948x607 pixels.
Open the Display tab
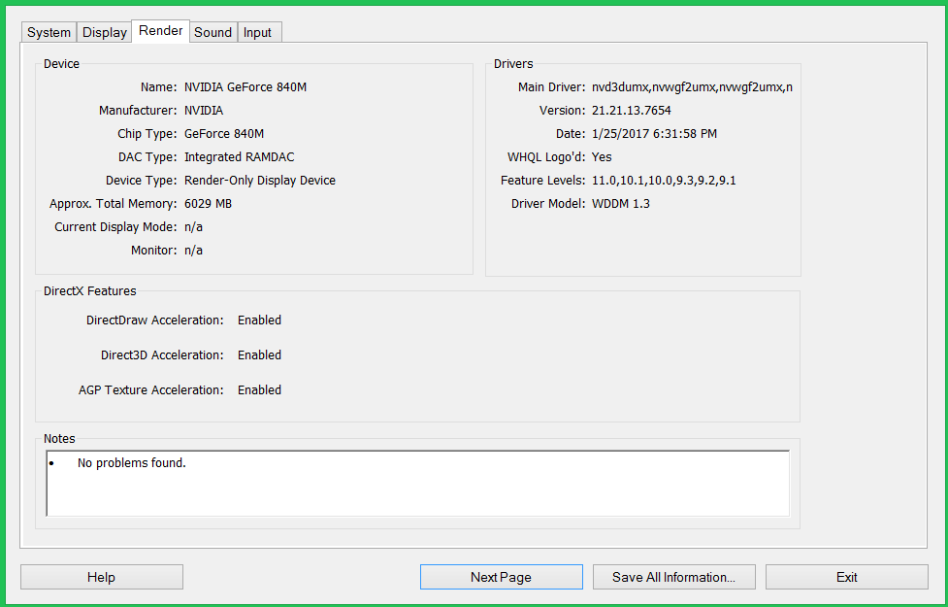coord(105,32)
